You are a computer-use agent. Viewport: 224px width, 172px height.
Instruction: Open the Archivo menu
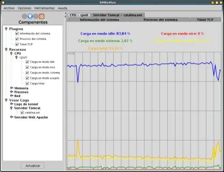[x=9, y=8]
